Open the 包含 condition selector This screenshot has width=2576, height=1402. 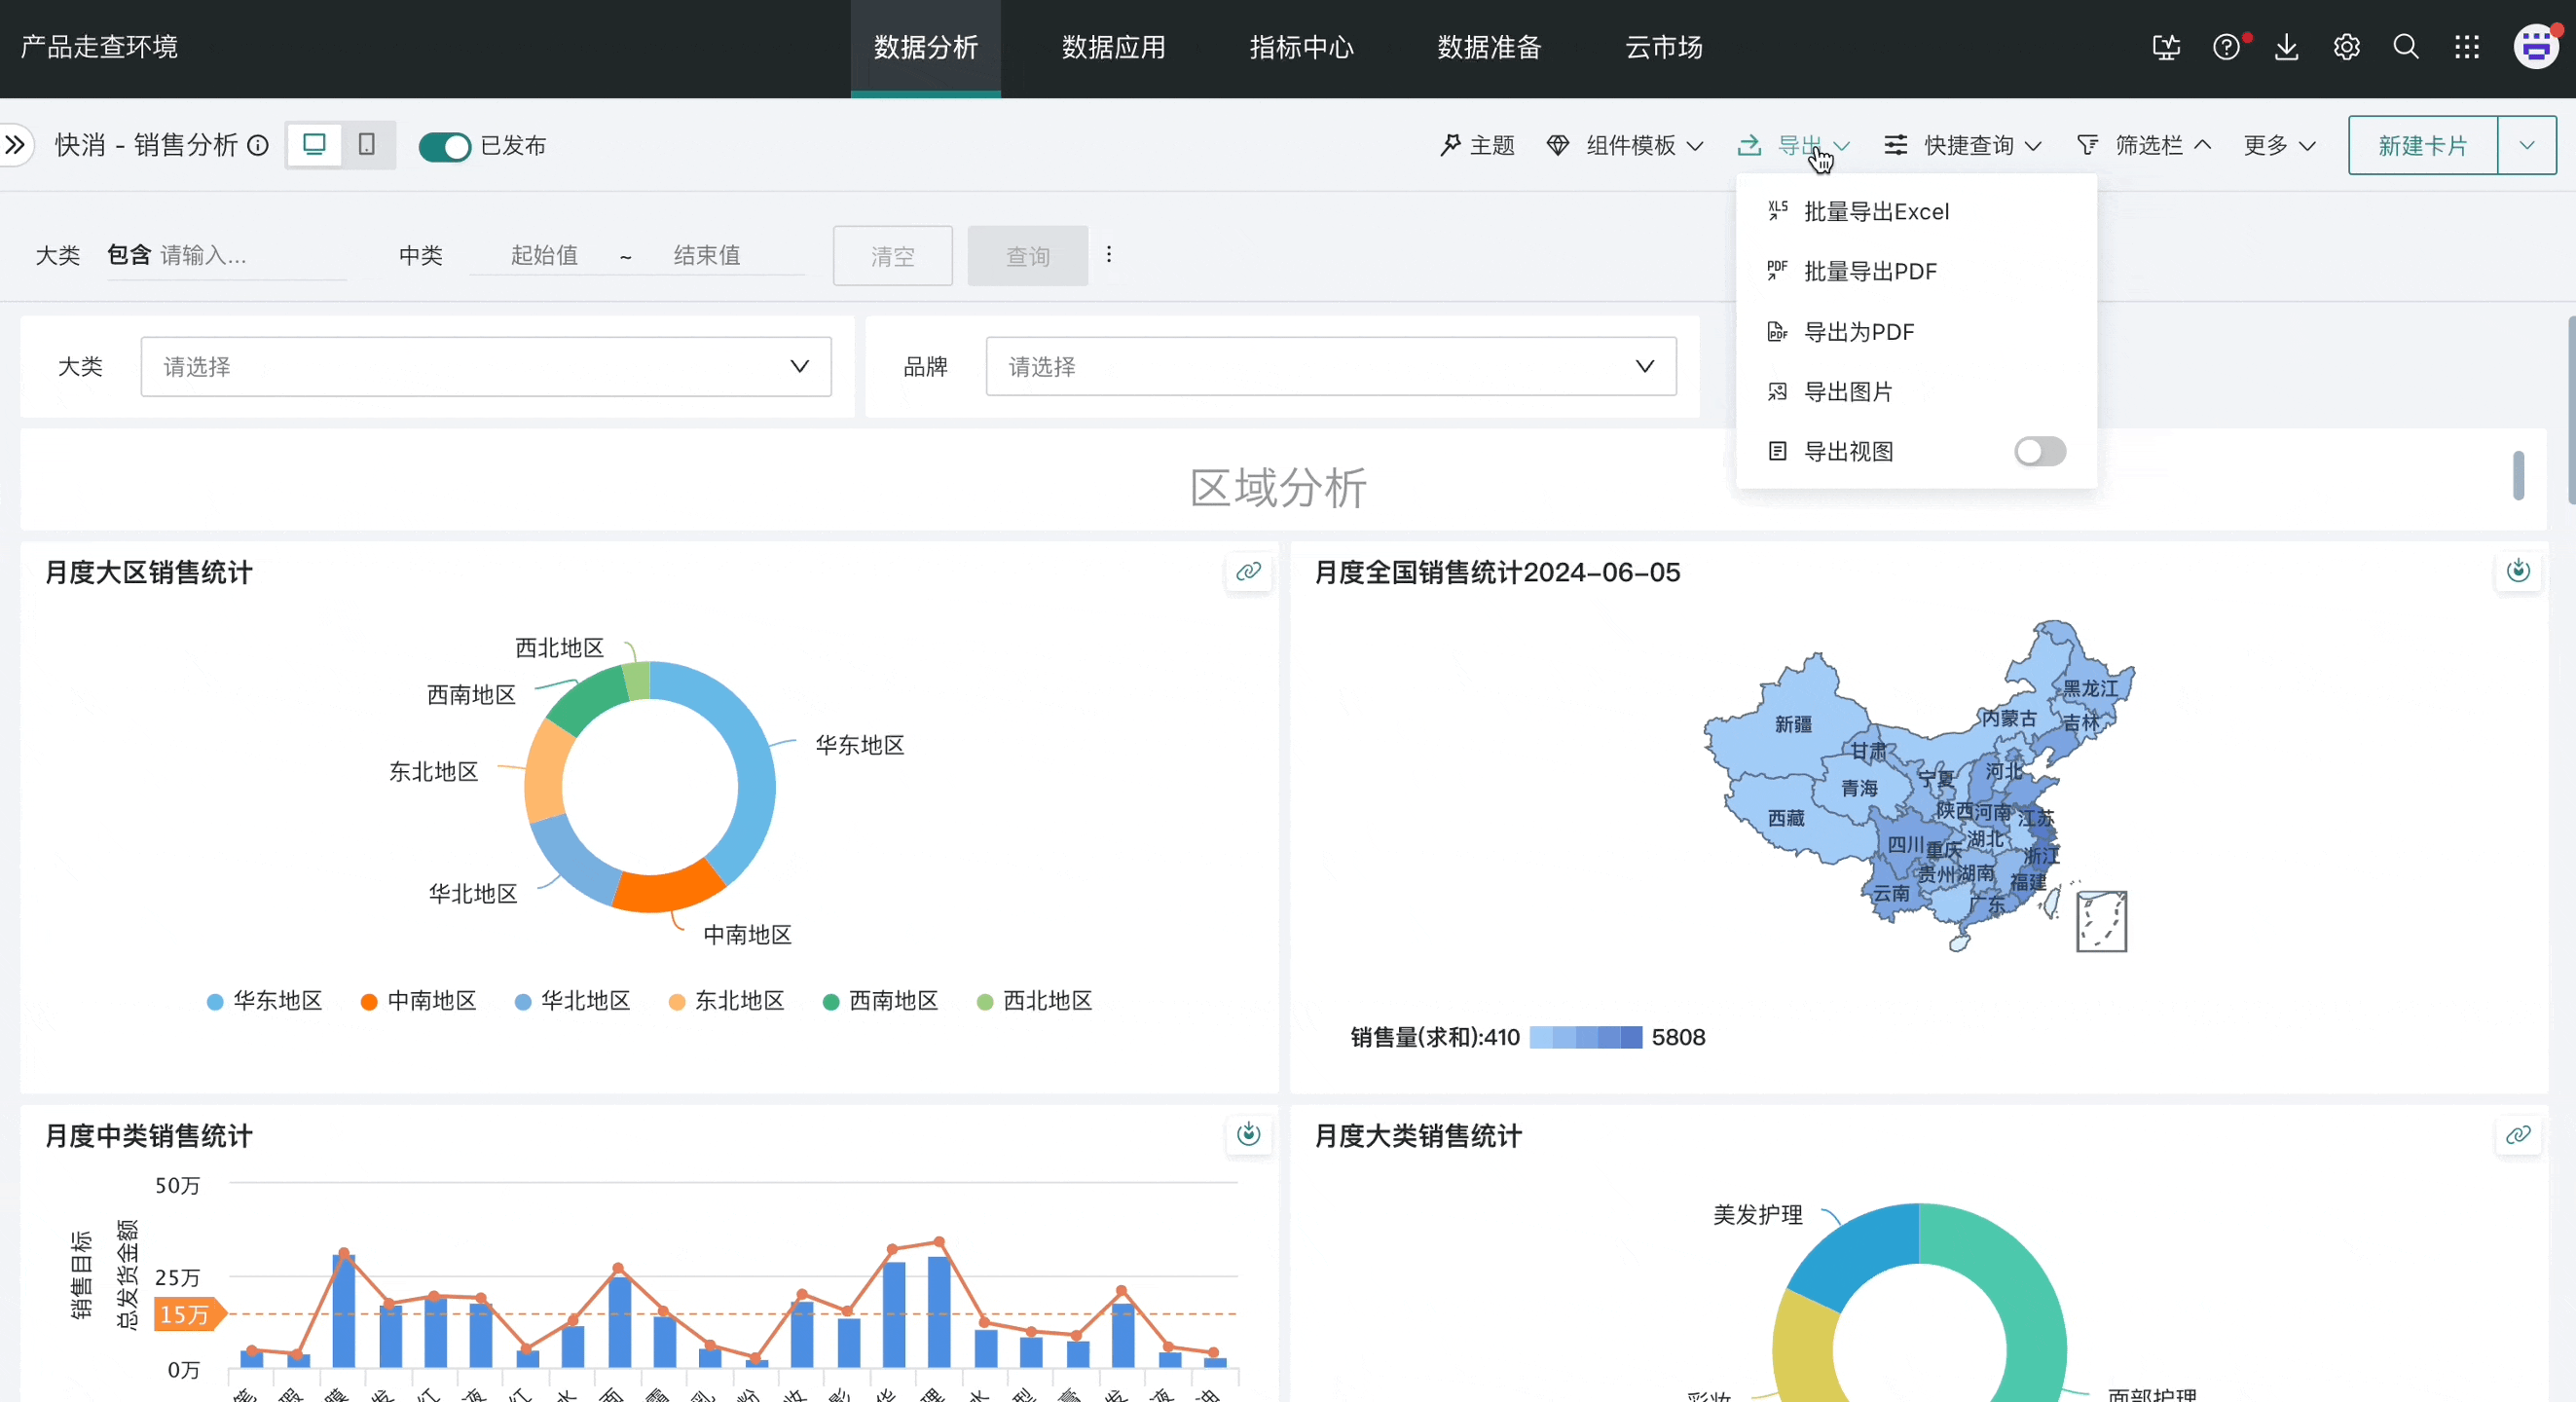point(129,255)
